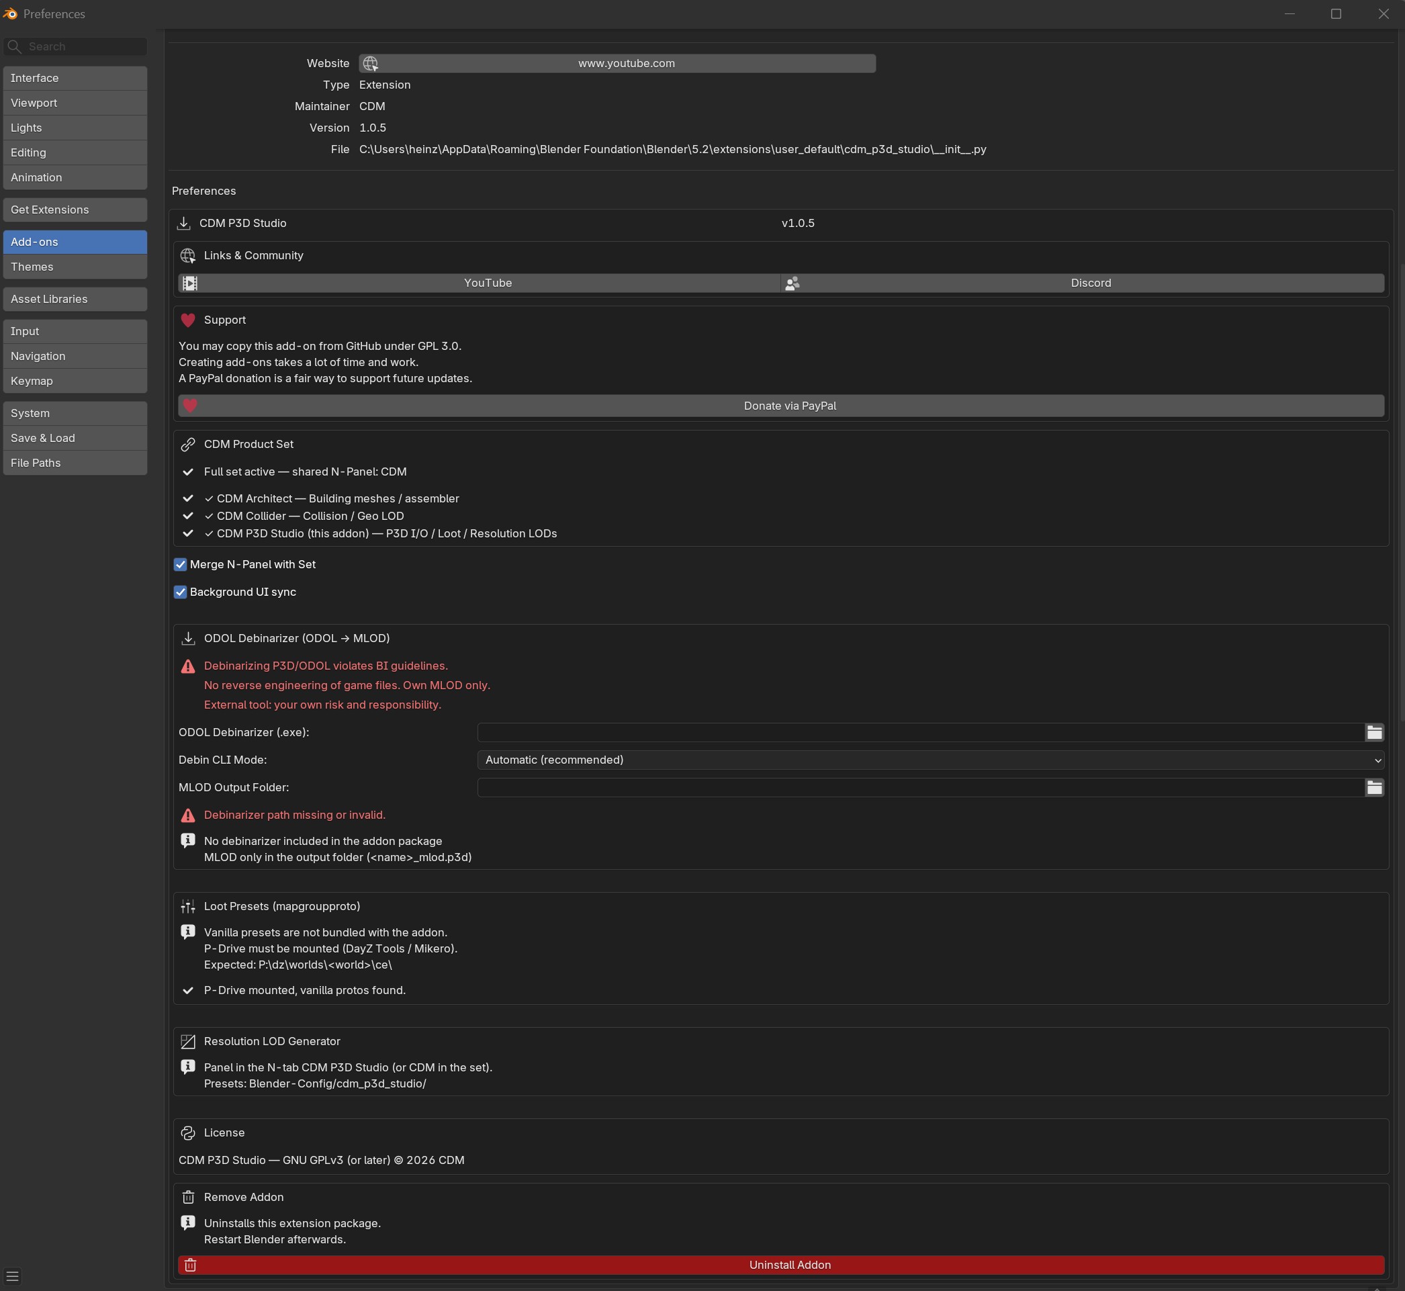Open the Debin CLI Mode dropdown
The height and width of the screenshot is (1291, 1405).
pos(931,760)
